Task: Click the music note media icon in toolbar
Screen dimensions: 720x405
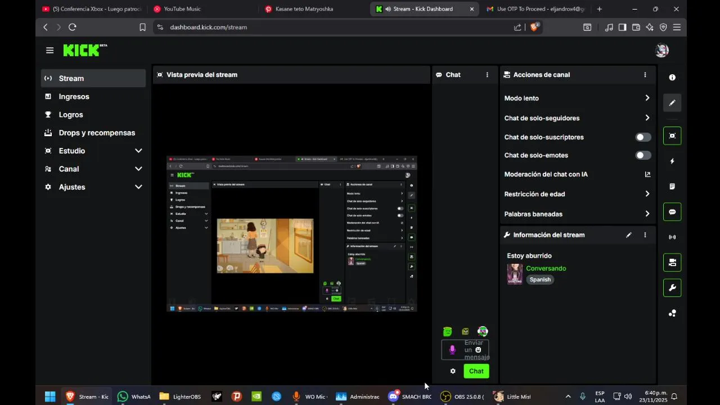Action: (x=609, y=27)
